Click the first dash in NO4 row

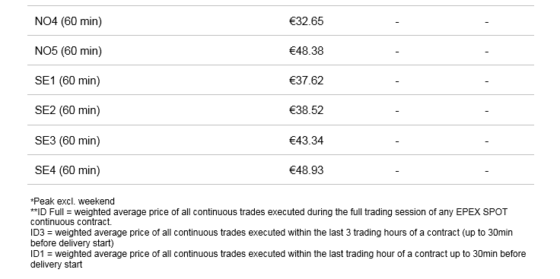[x=397, y=22]
